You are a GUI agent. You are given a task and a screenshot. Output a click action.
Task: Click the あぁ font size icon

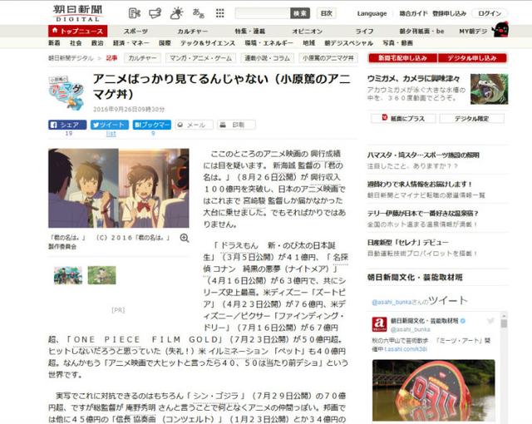tap(198, 13)
